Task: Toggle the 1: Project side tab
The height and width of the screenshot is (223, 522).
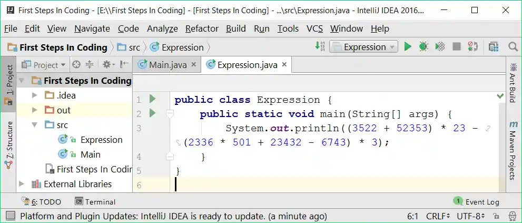Action: click(8, 85)
